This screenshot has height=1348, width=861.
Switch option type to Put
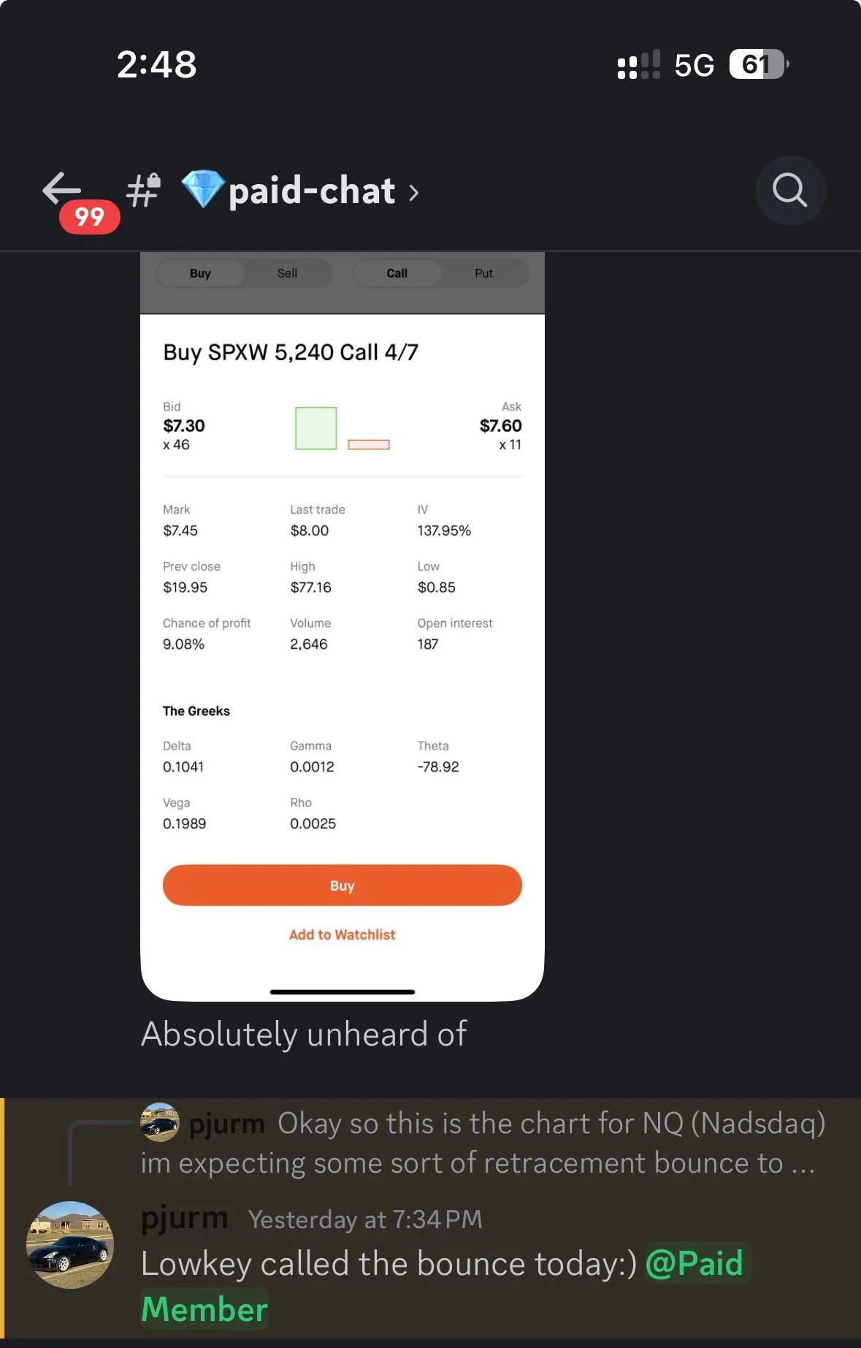pyautogui.click(x=483, y=273)
